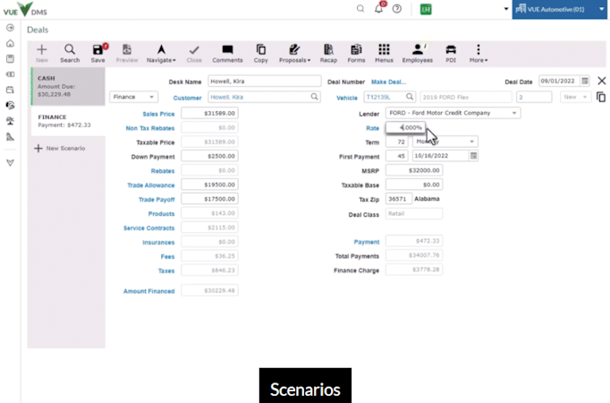Click the Payment link label

tap(367, 242)
